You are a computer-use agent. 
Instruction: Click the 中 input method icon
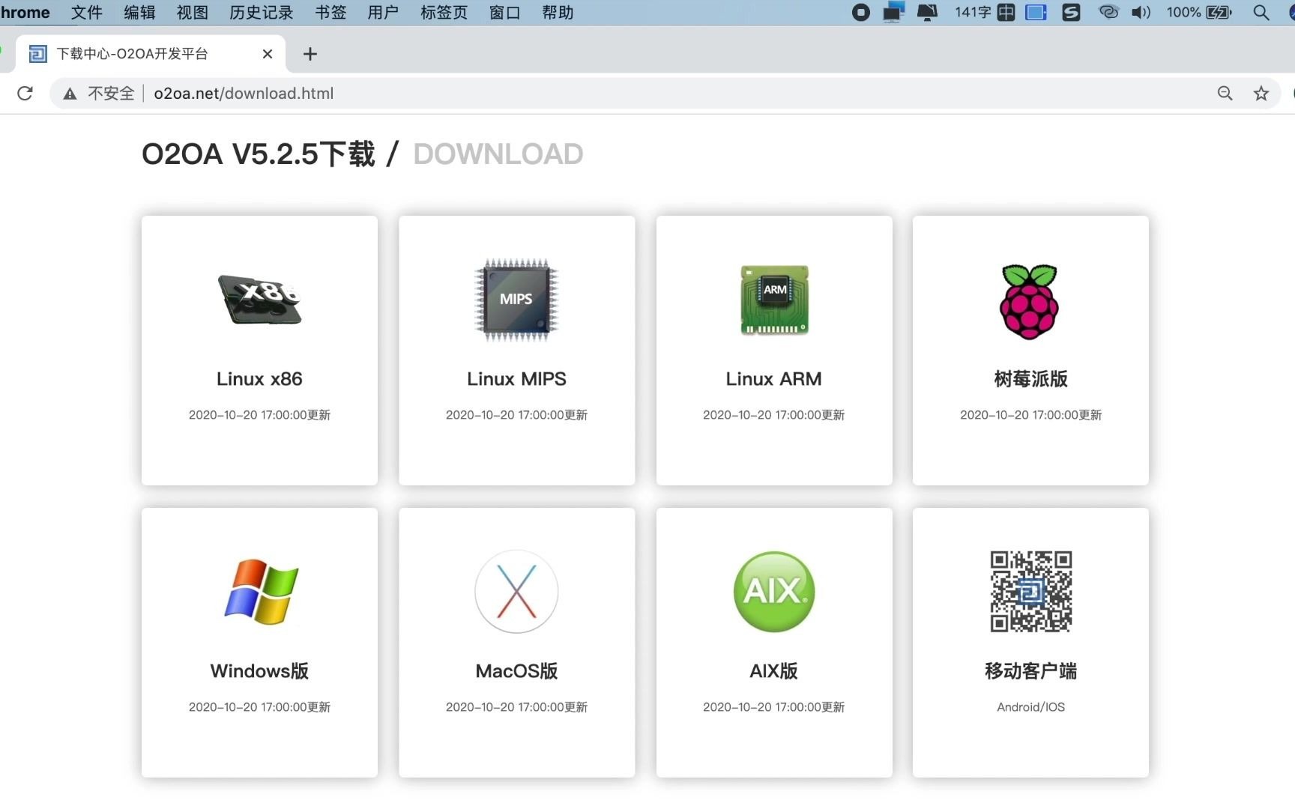point(1006,12)
